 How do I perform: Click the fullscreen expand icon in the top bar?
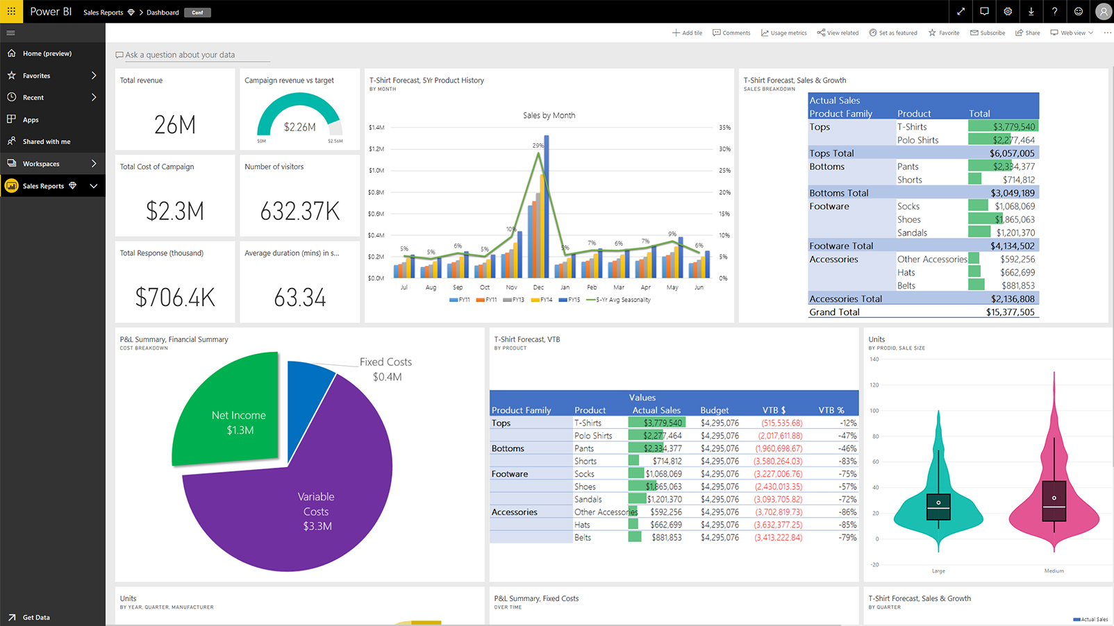[x=961, y=11]
